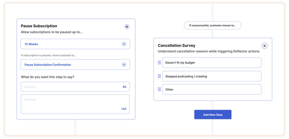Close the Pause Subscription card

(x=127, y=27)
